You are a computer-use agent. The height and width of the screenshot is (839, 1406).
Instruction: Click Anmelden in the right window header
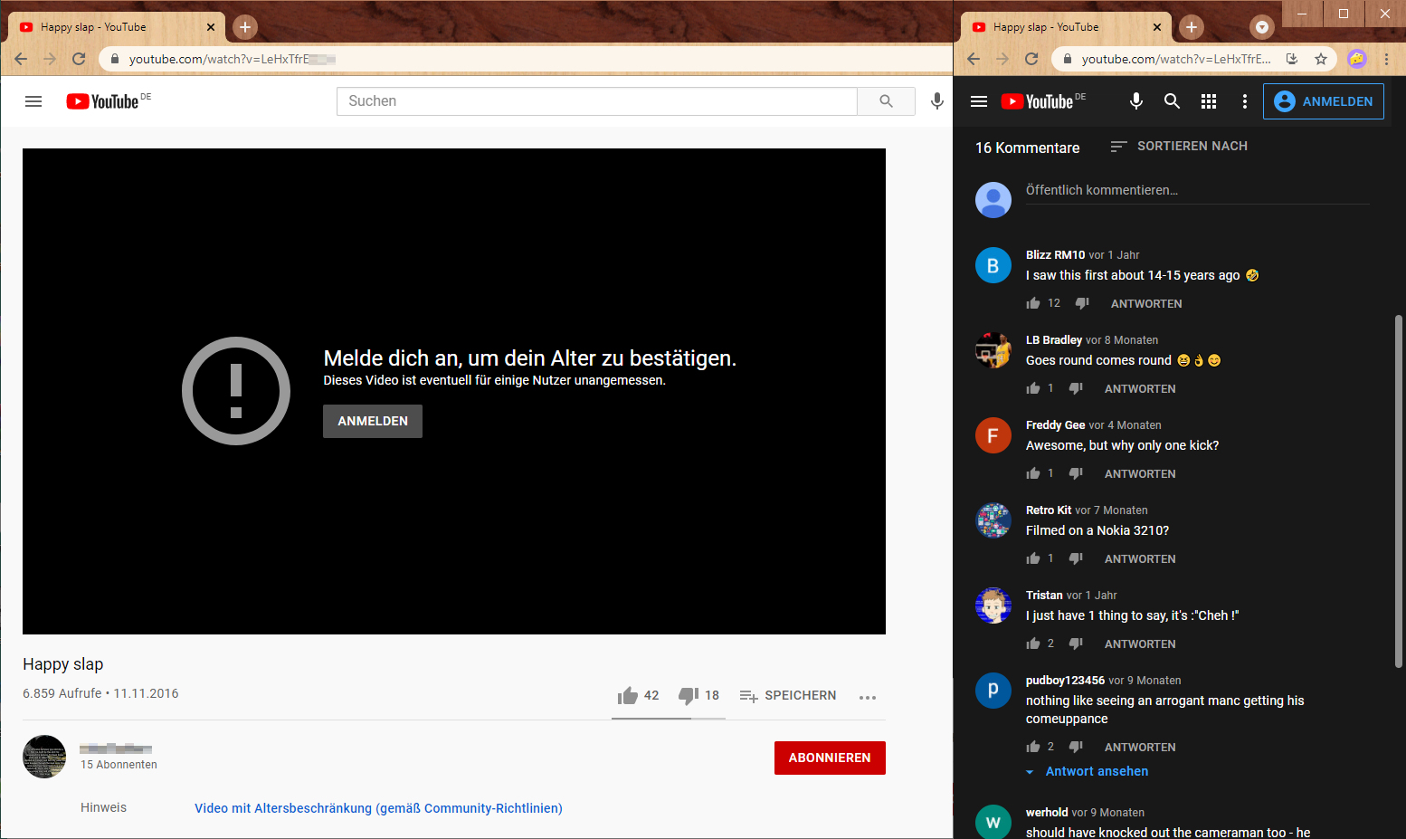click(1324, 101)
